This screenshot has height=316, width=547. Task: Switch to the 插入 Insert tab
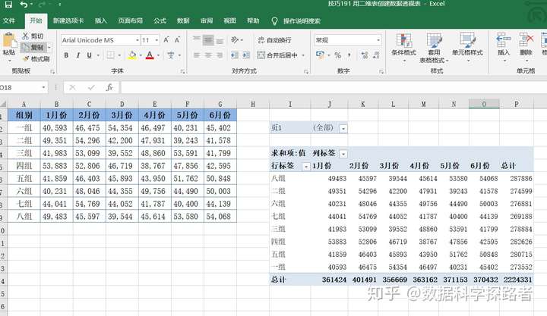pyautogui.click(x=100, y=21)
